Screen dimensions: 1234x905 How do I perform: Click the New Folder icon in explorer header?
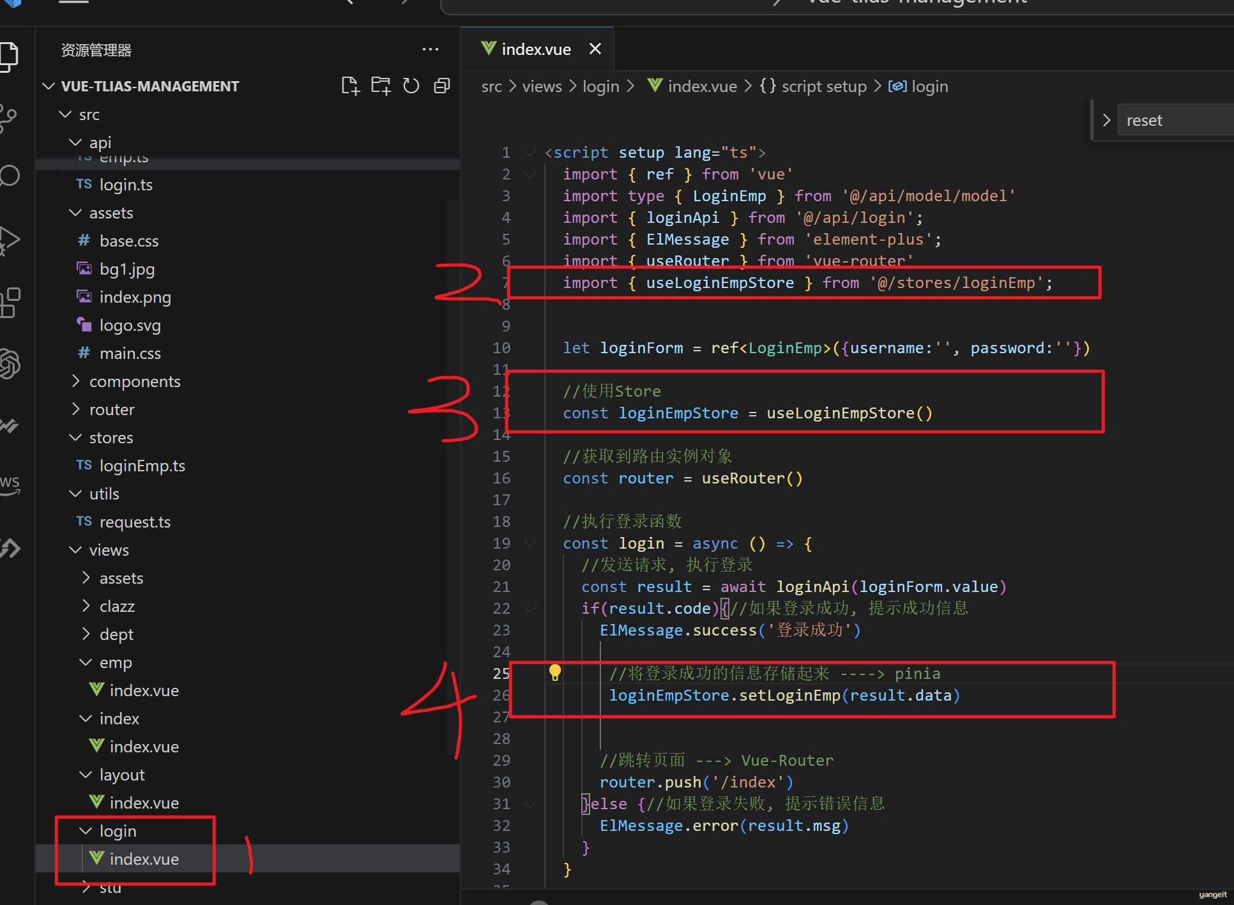tap(381, 86)
